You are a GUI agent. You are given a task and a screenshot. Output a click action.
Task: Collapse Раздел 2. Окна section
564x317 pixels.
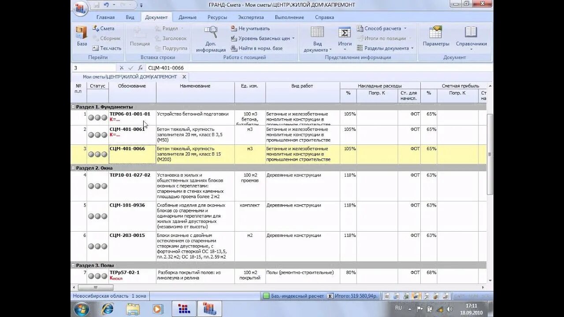point(73,168)
